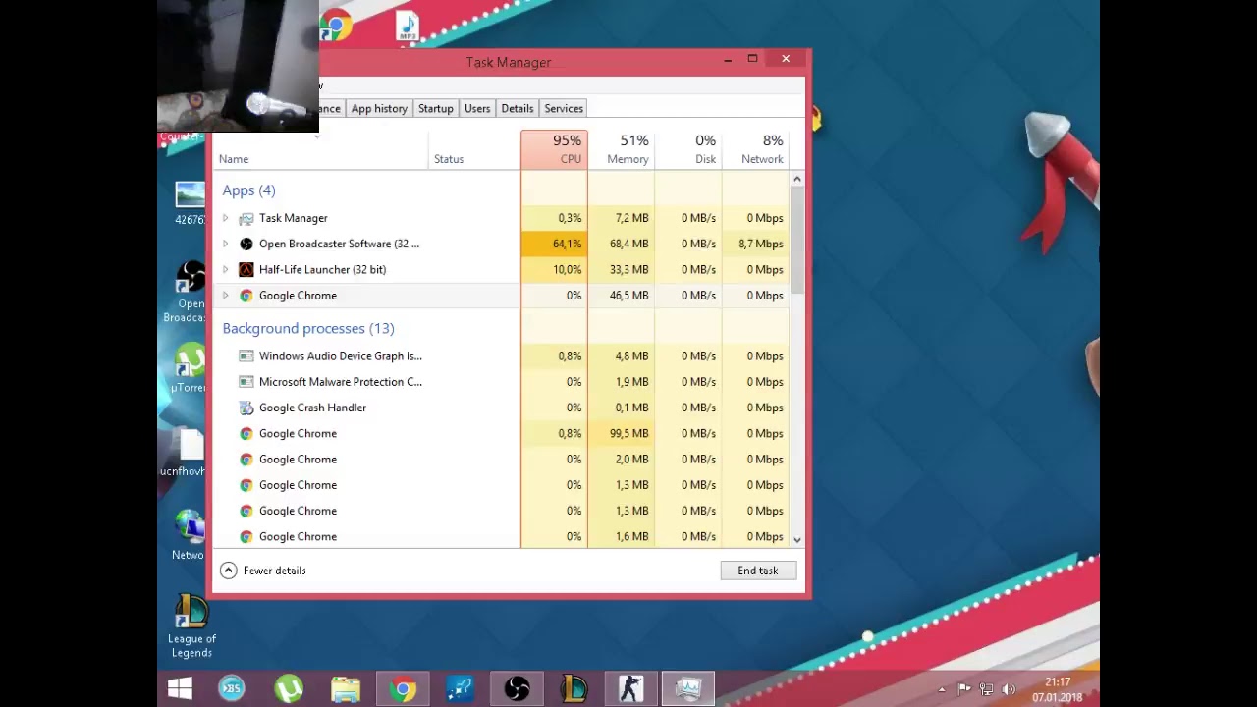
Task: Open the volume icon in system tray
Action: tap(1009, 690)
